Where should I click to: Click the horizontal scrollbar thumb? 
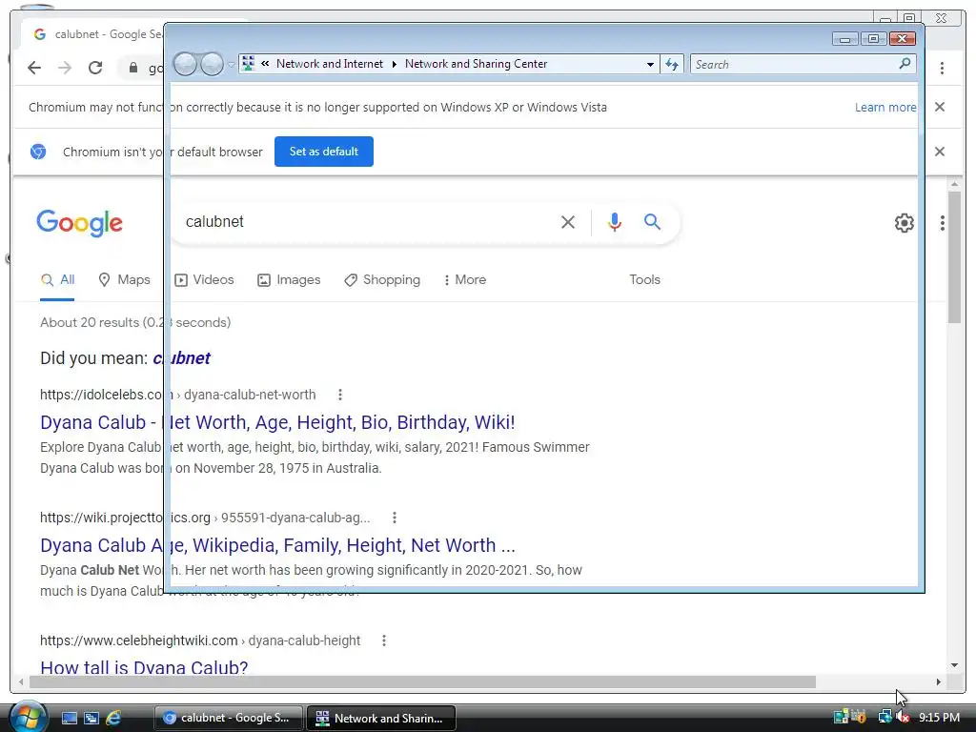point(422,682)
